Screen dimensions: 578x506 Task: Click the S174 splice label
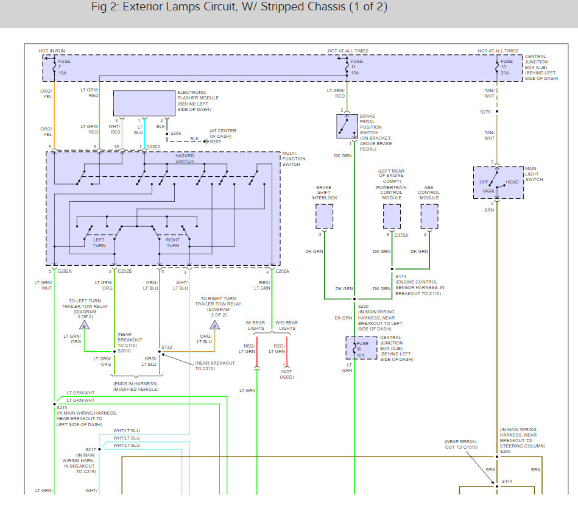pyautogui.click(x=401, y=276)
